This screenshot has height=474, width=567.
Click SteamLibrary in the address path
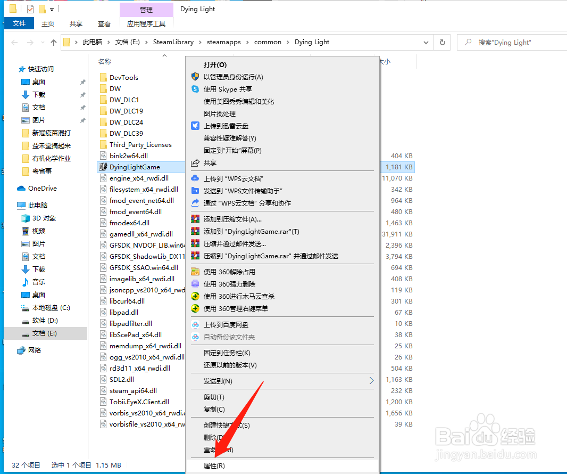[173, 42]
